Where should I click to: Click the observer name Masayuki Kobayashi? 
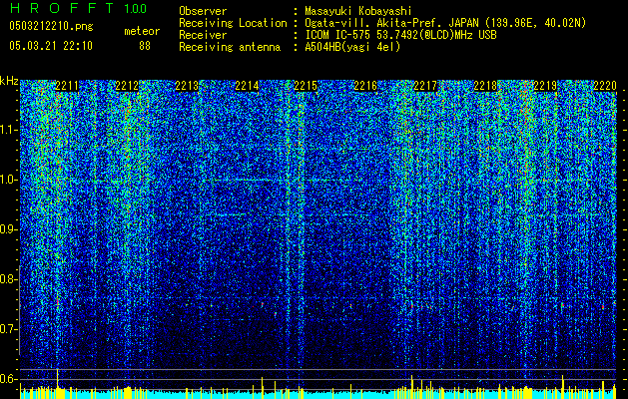click(x=358, y=11)
